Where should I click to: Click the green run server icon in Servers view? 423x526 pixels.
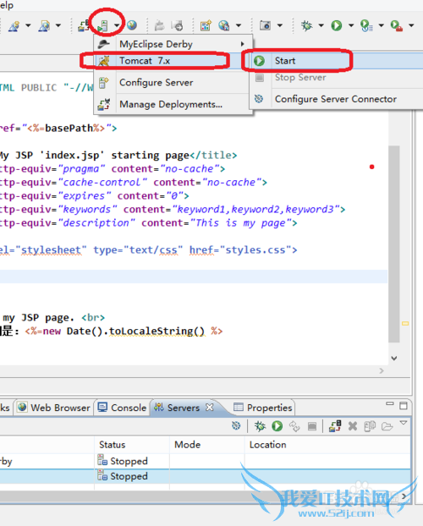coord(277,426)
